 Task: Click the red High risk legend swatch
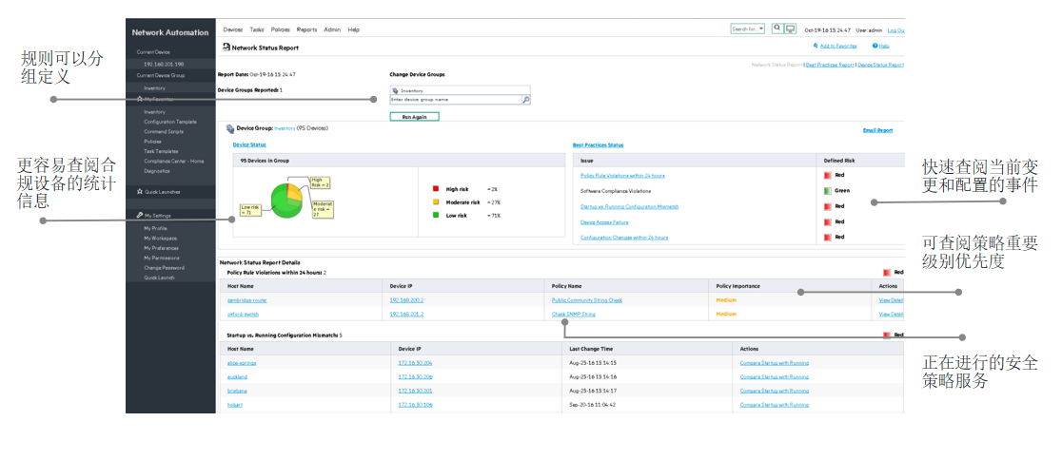click(x=436, y=189)
